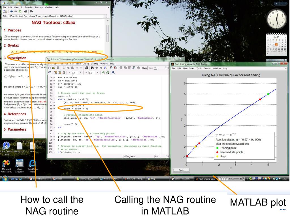Screen dimensions: 290x218
Task: Create new file in Editor toolbar
Action: click(50, 68)
